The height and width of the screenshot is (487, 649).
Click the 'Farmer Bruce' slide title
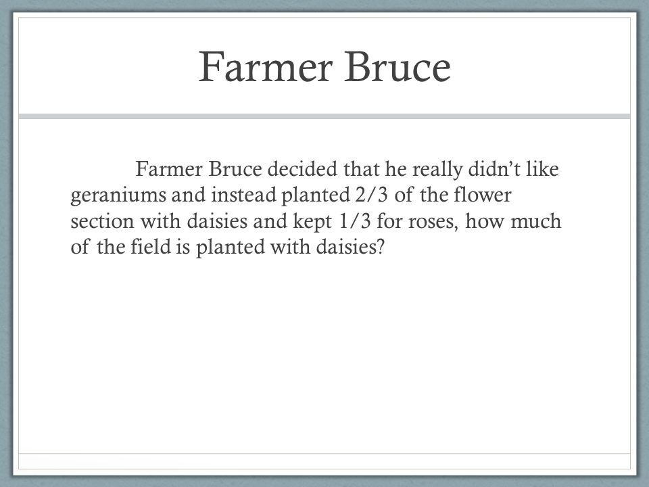(x=324, y=67)
